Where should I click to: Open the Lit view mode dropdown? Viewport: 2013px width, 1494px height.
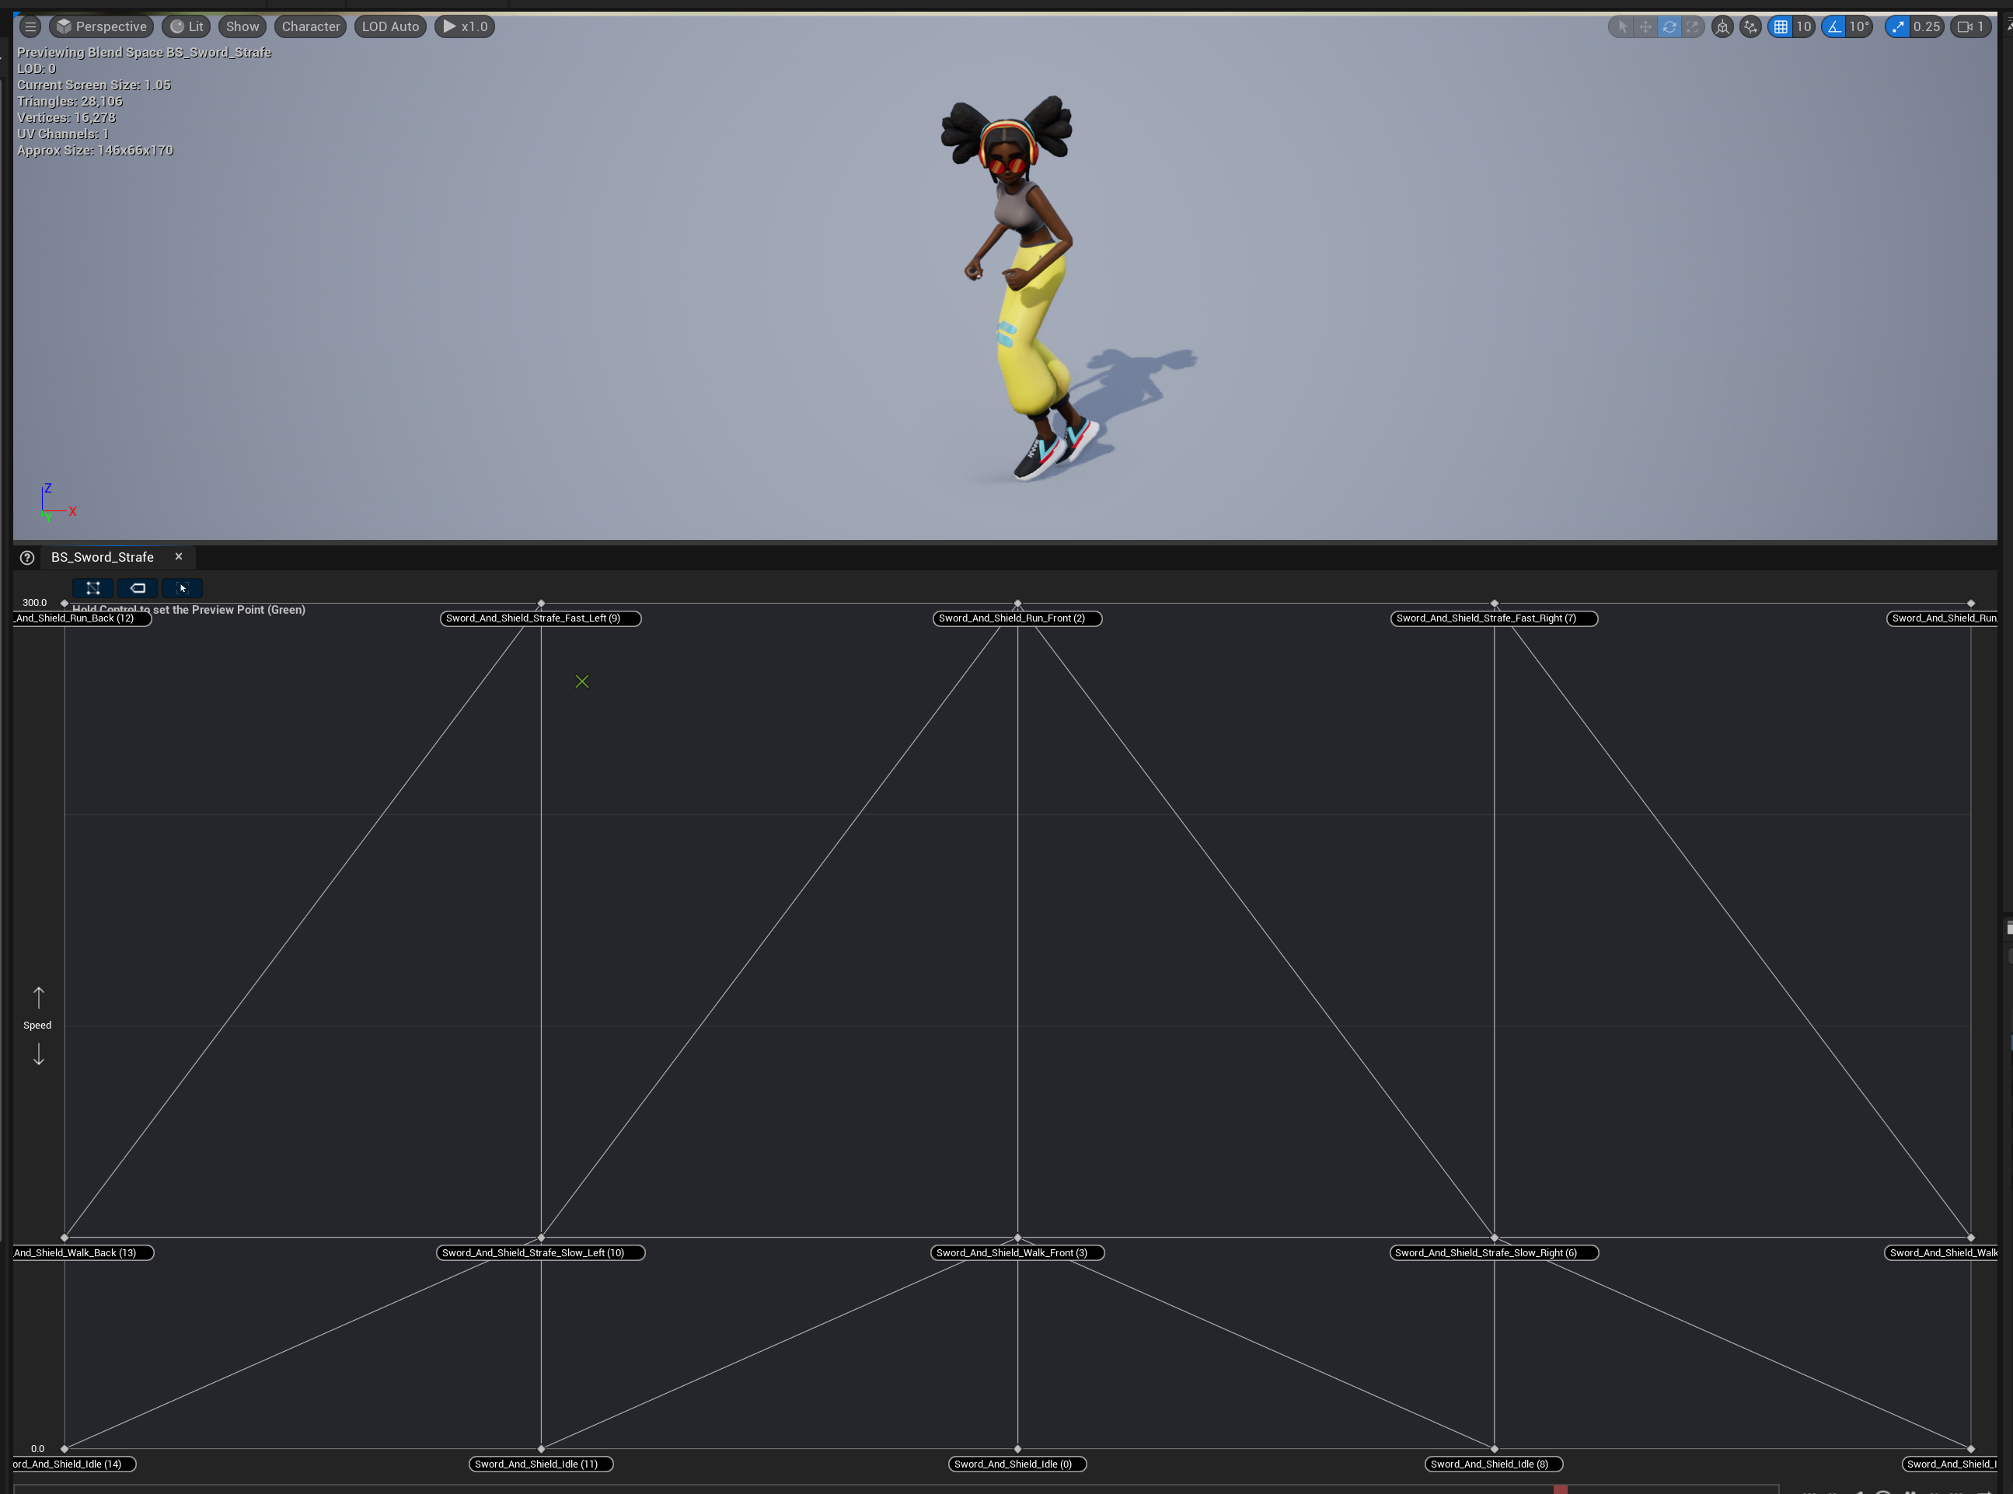coord(187,26)
